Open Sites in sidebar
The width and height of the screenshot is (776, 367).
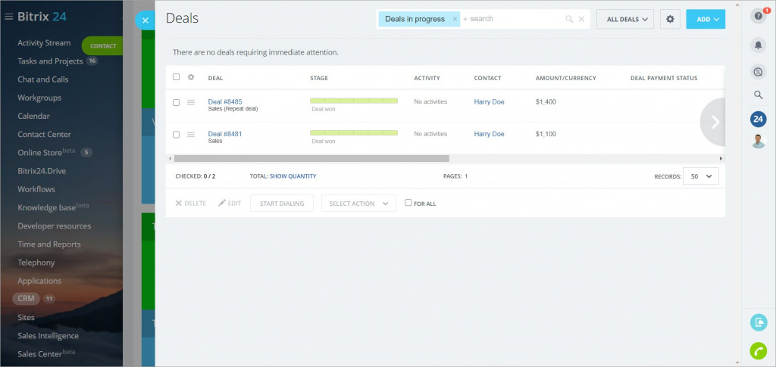[27, 317]
